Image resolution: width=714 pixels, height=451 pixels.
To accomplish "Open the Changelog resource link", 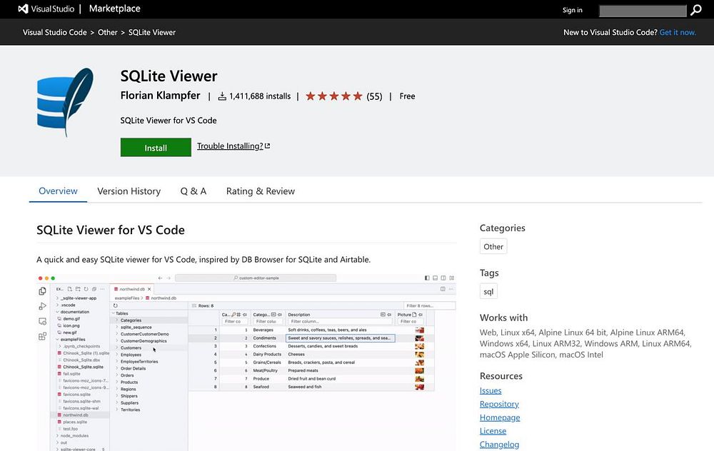I will (499, 444).
